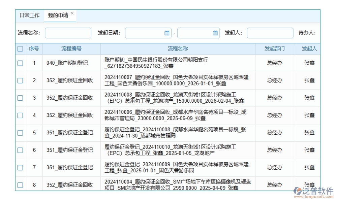Check the checkbox for row 1 账户期初登记
The height and width of the screenshot is (202, 337).
coord(20,63)
